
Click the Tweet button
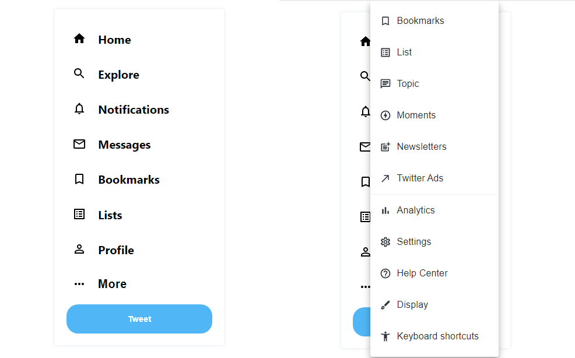tap(139, 319)
